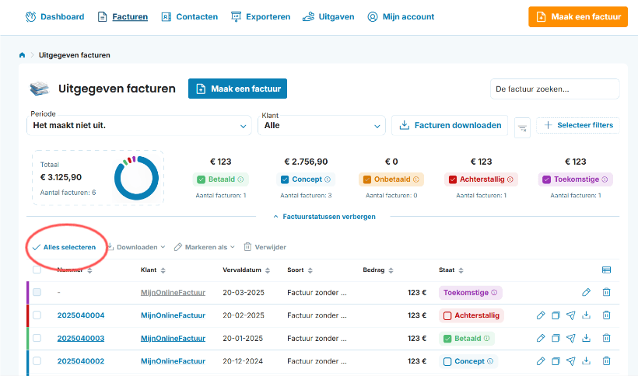Duplicate invoice 2025040002

pyautogui.click(x=556, y=361)
